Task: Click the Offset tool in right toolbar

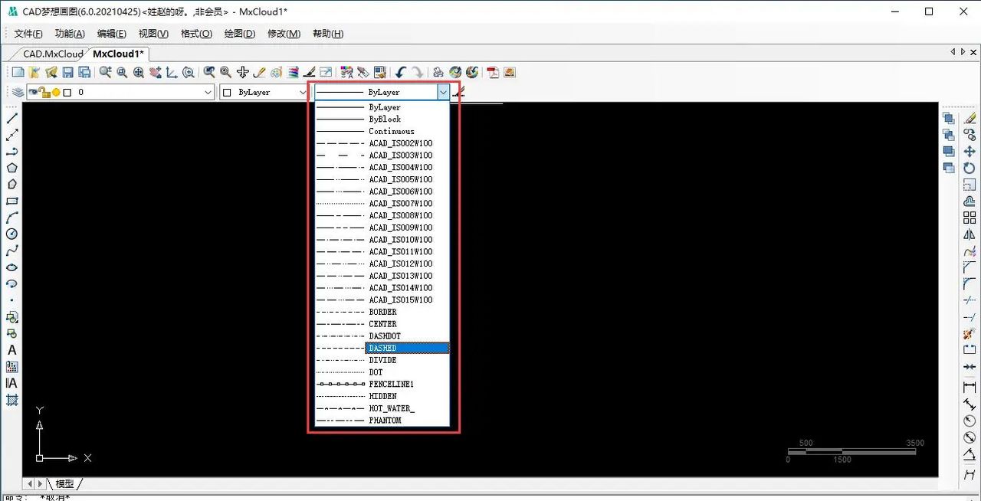Action: [970, 201]
